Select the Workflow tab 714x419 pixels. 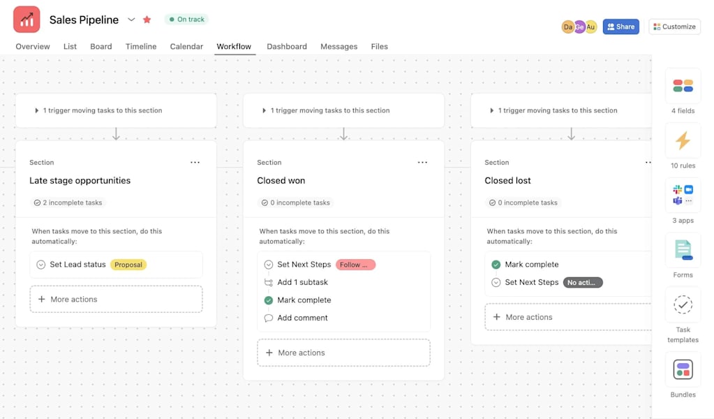point(234,47)
